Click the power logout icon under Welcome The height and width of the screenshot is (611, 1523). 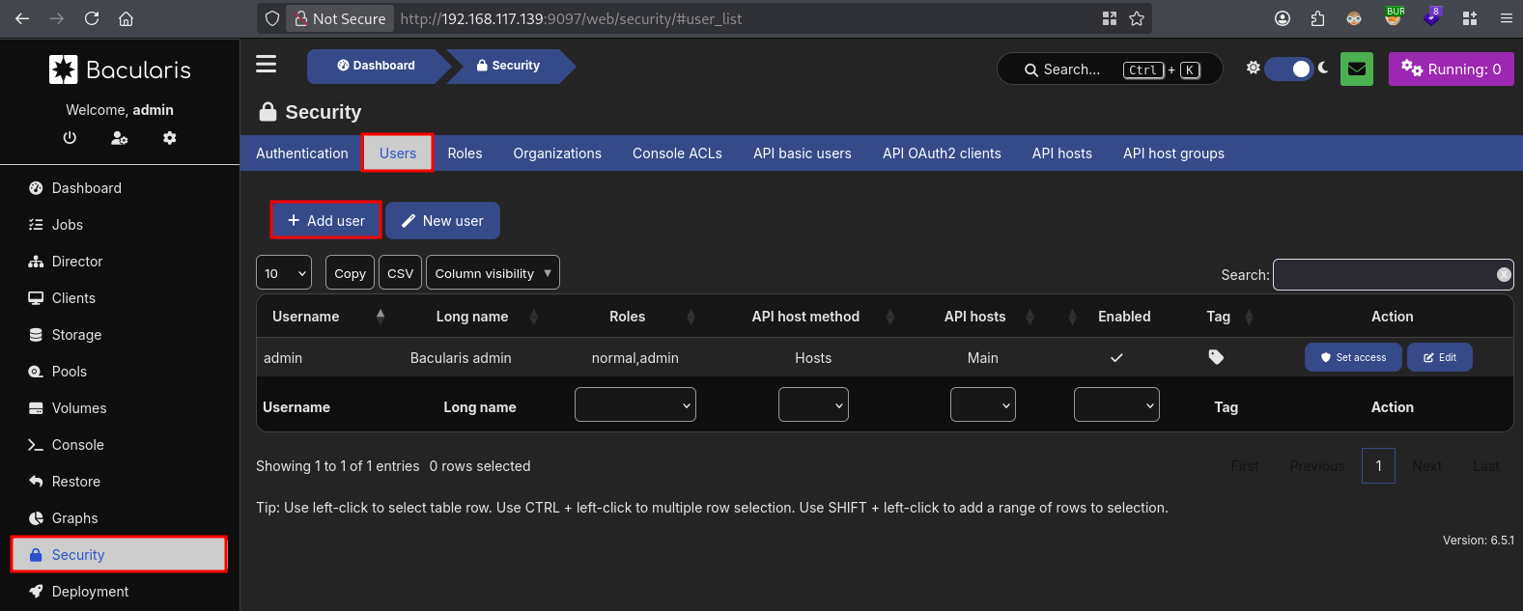click(70, 138)
